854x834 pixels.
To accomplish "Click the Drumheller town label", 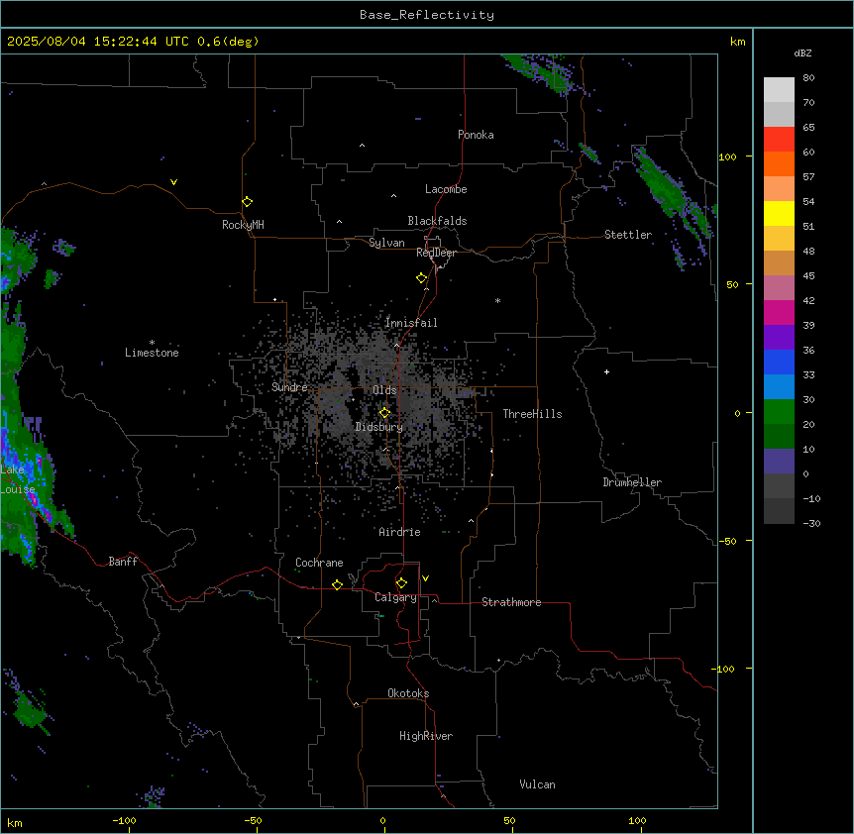I will [x=632, y=482].
